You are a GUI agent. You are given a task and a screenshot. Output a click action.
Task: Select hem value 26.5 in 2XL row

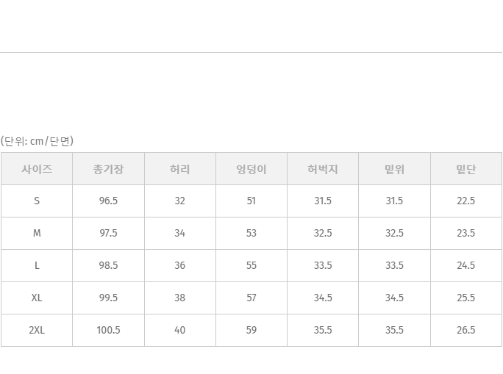point(466,330)
